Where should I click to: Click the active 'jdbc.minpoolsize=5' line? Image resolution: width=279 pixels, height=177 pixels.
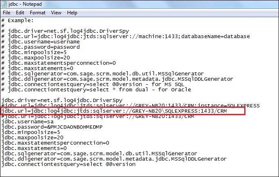tap(31, 132)
